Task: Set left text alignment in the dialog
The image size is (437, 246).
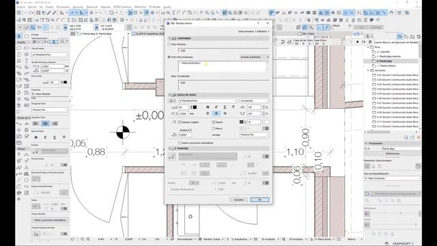Action: point(208,113)
